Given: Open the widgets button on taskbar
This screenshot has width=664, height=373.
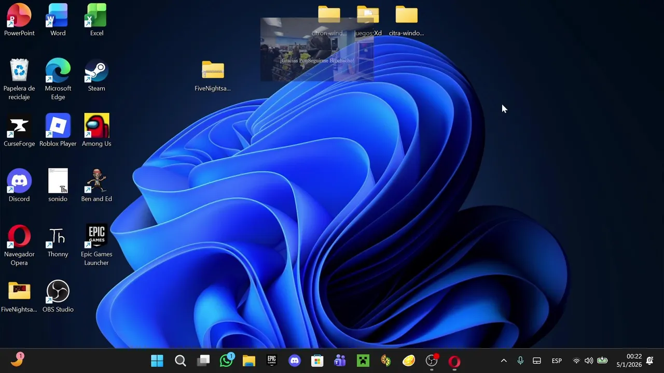Looking at the screenshot, I should [17, 360].
